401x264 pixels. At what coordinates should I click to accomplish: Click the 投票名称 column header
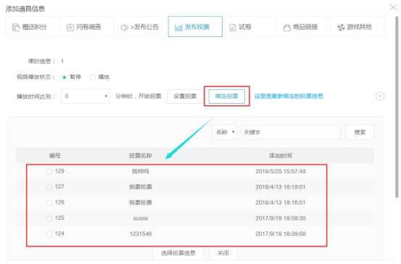[141, 155]
